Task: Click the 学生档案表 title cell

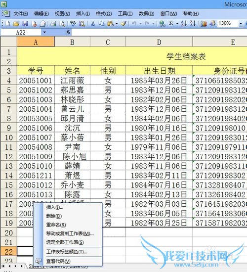Action: point(132,56)
